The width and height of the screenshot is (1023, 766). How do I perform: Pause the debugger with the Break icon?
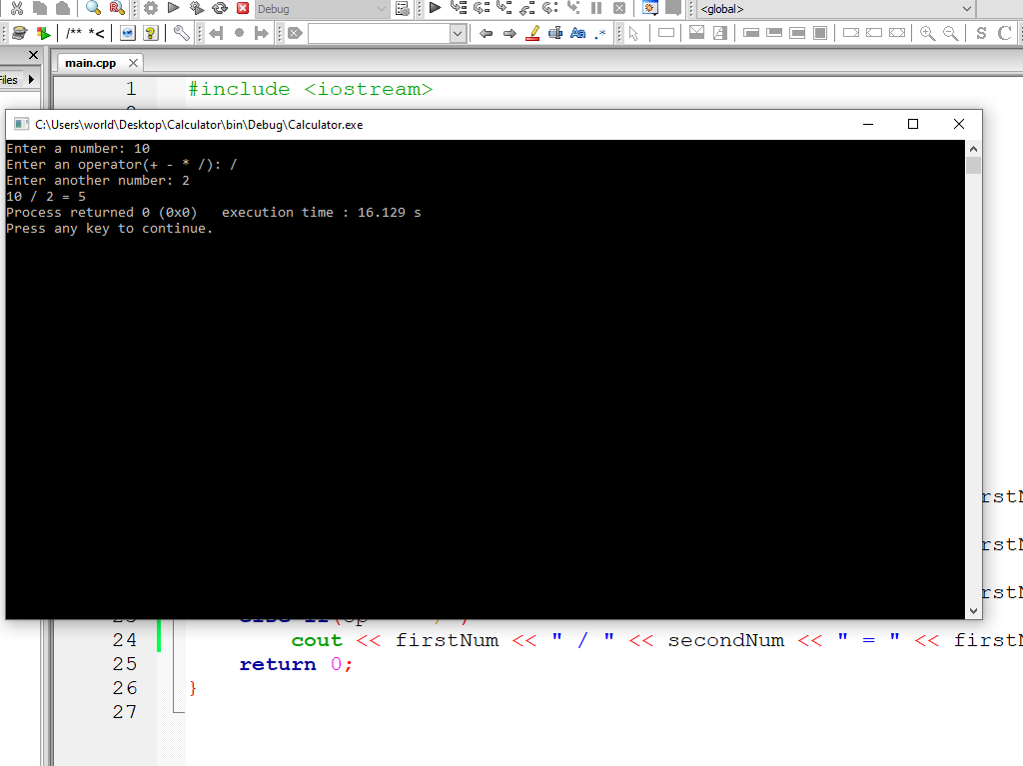tap(596, 8)
